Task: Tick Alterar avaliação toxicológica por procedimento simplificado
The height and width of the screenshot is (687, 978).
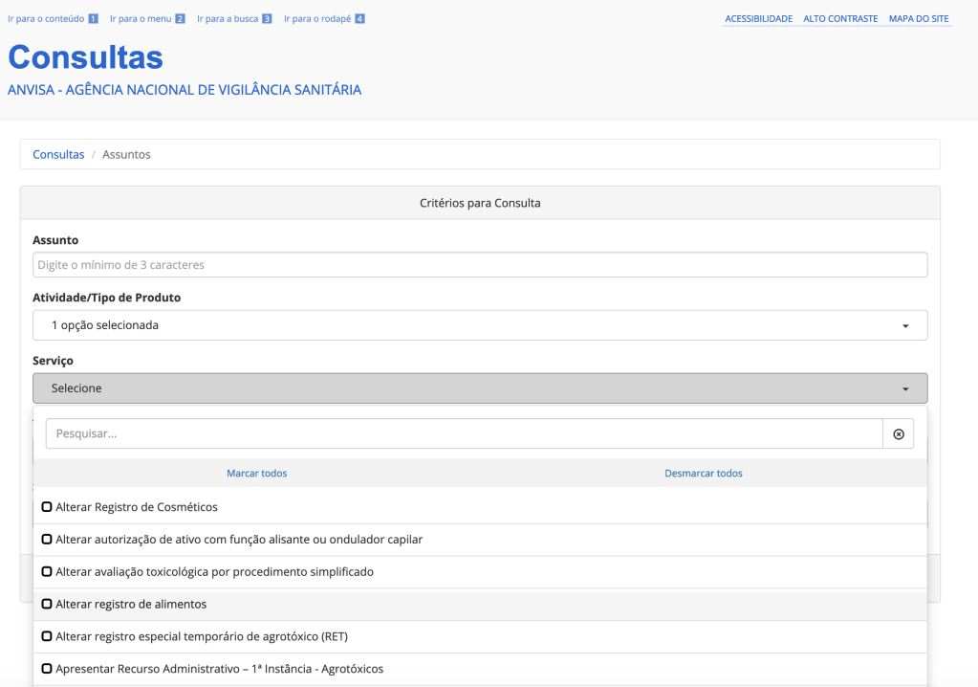Action: [47, 572]
